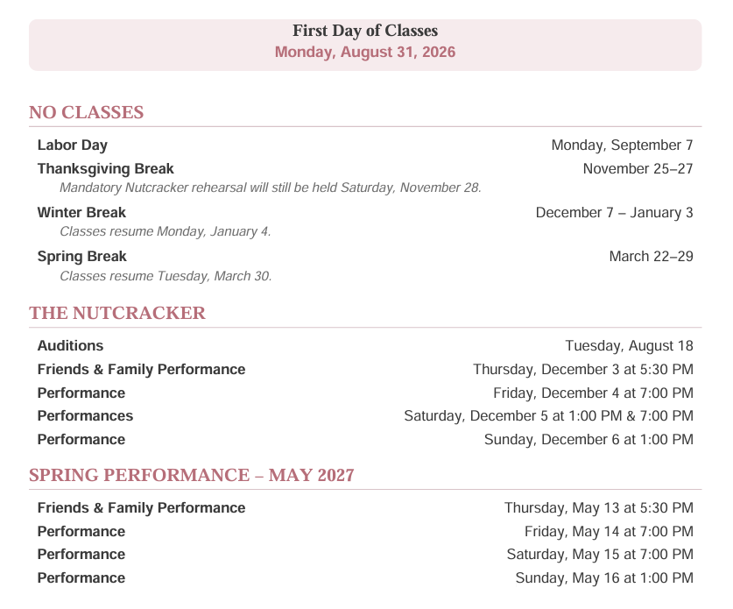This screenshot has width=733, height=609.
Task: Click the Tuesday, August 18 audition date
Action: (x=629, y=345)
